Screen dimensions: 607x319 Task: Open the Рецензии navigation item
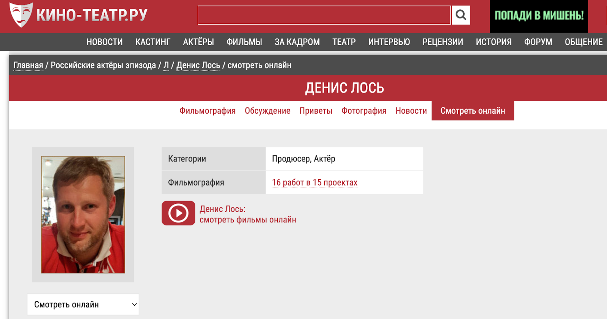(443, 42)
